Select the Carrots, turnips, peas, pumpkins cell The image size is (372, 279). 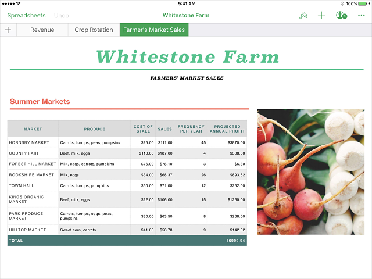(94, 142)
